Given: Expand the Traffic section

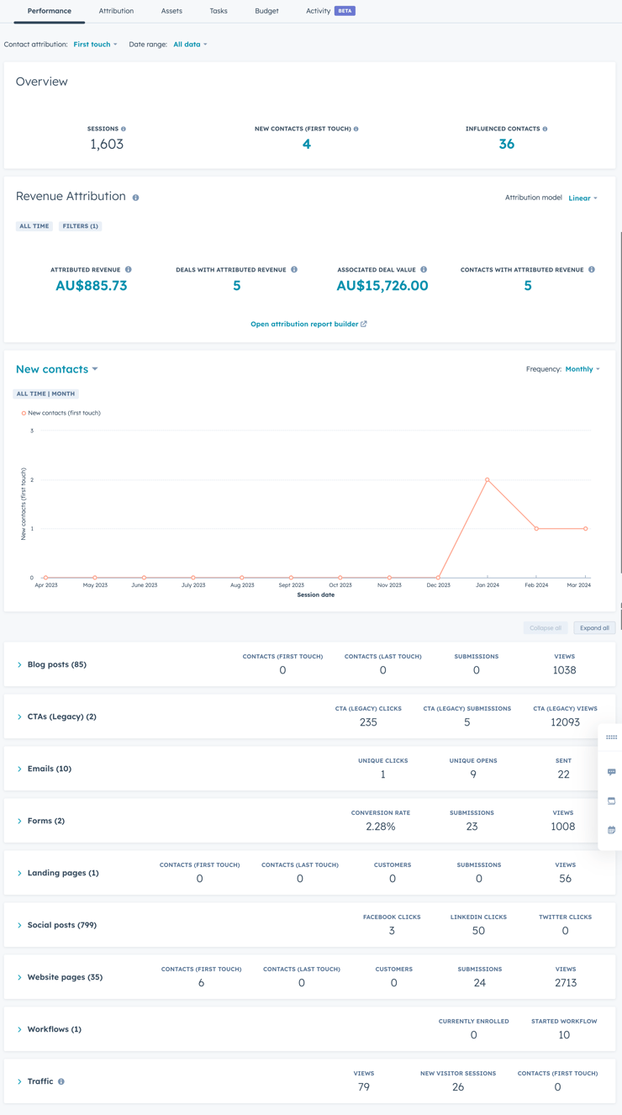Looking at the screenshot, I should [19, 1082].
